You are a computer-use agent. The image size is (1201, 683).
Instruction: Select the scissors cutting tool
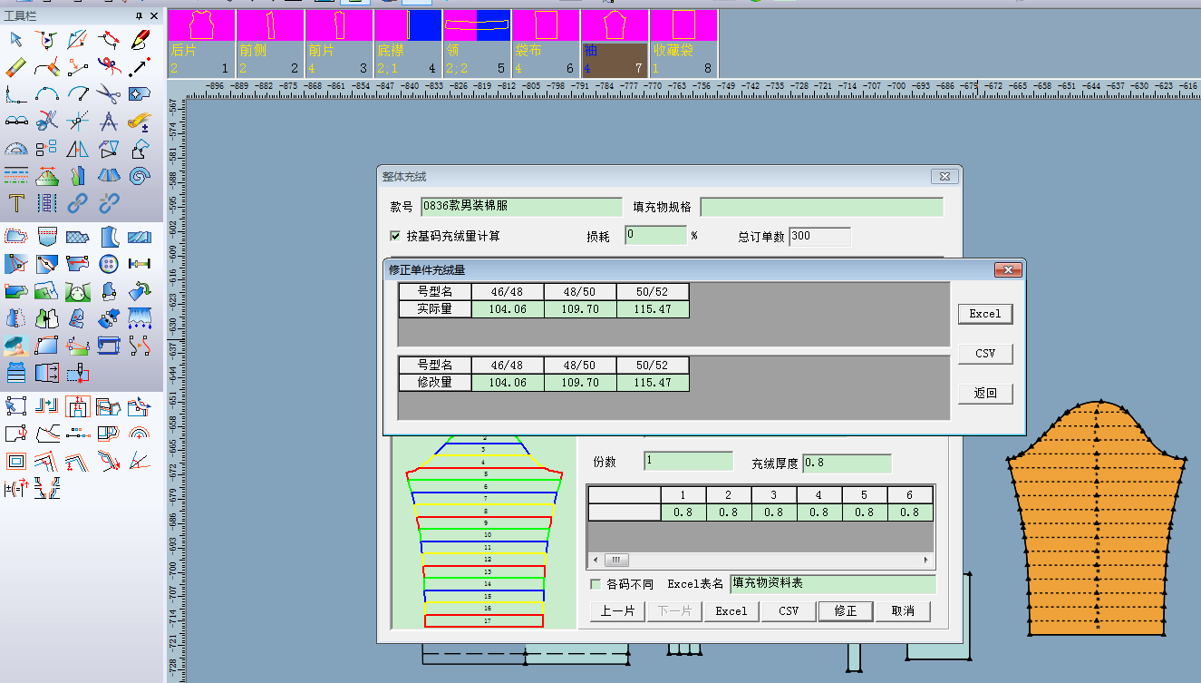tap(107, 93)
